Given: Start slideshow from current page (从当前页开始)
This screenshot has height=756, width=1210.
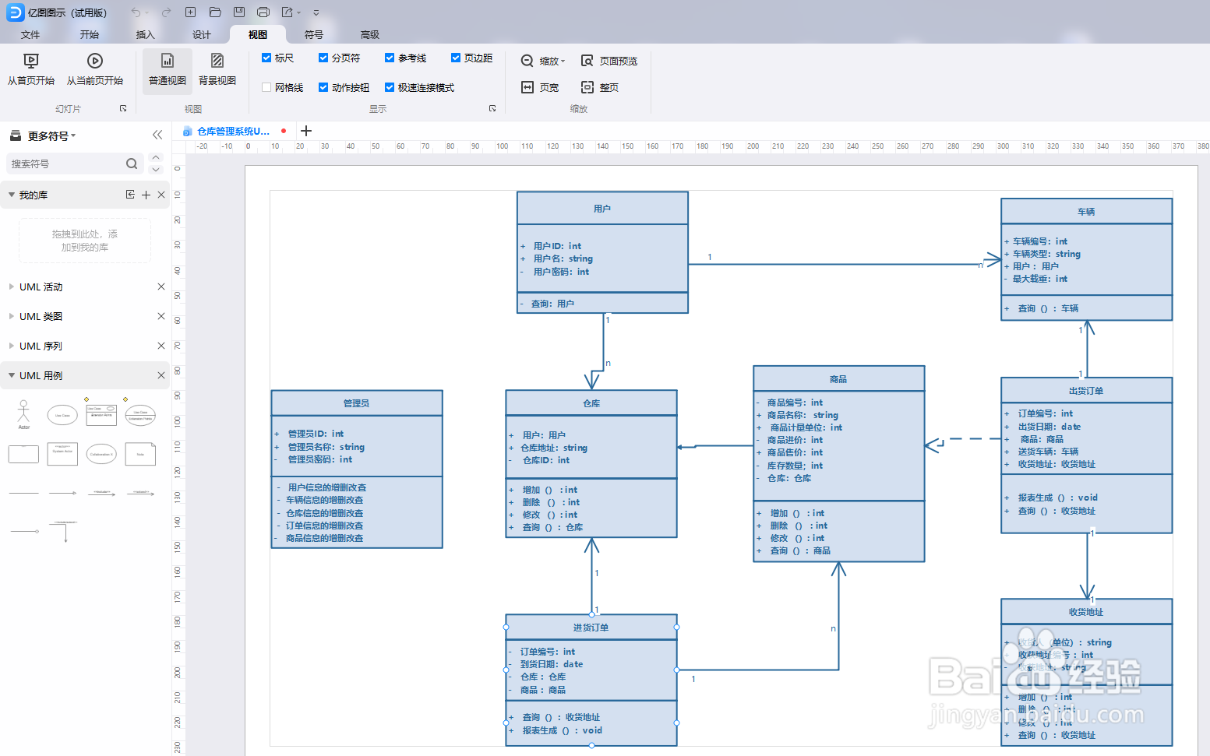Looking at the screenshot, I should click(95, 70).
